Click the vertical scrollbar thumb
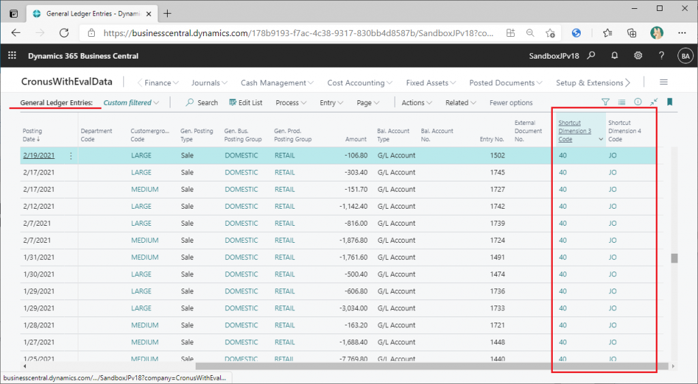The width and height of the screenshot is (698, 384). (674, 259)
